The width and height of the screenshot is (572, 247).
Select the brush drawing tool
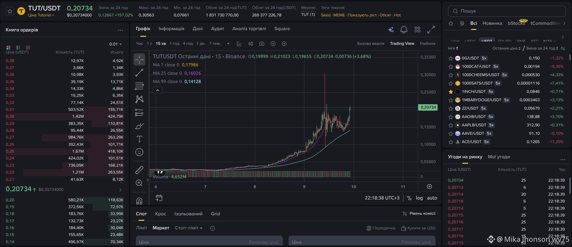(x=139, y=126)
